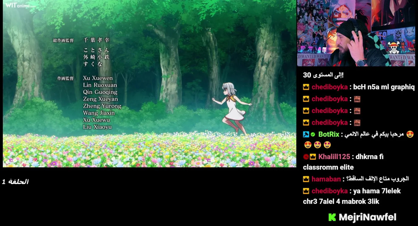The width and height of the screenshot is (418, 226).
Task: Click chediboyka's name on 'bcH n5a ml graphiq' message
Action: click(330, 87)
